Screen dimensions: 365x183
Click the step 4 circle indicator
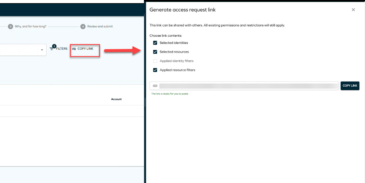coord(83,26)
